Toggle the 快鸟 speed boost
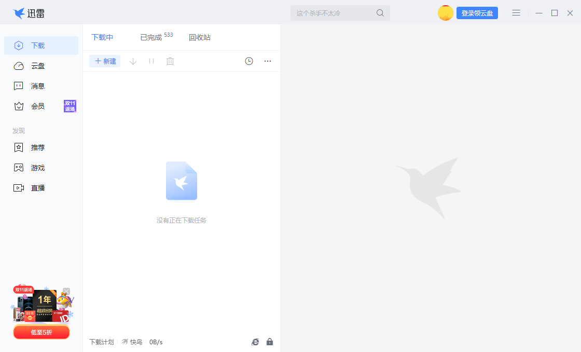Screen dimensions: 581x352 pos(132,342)
